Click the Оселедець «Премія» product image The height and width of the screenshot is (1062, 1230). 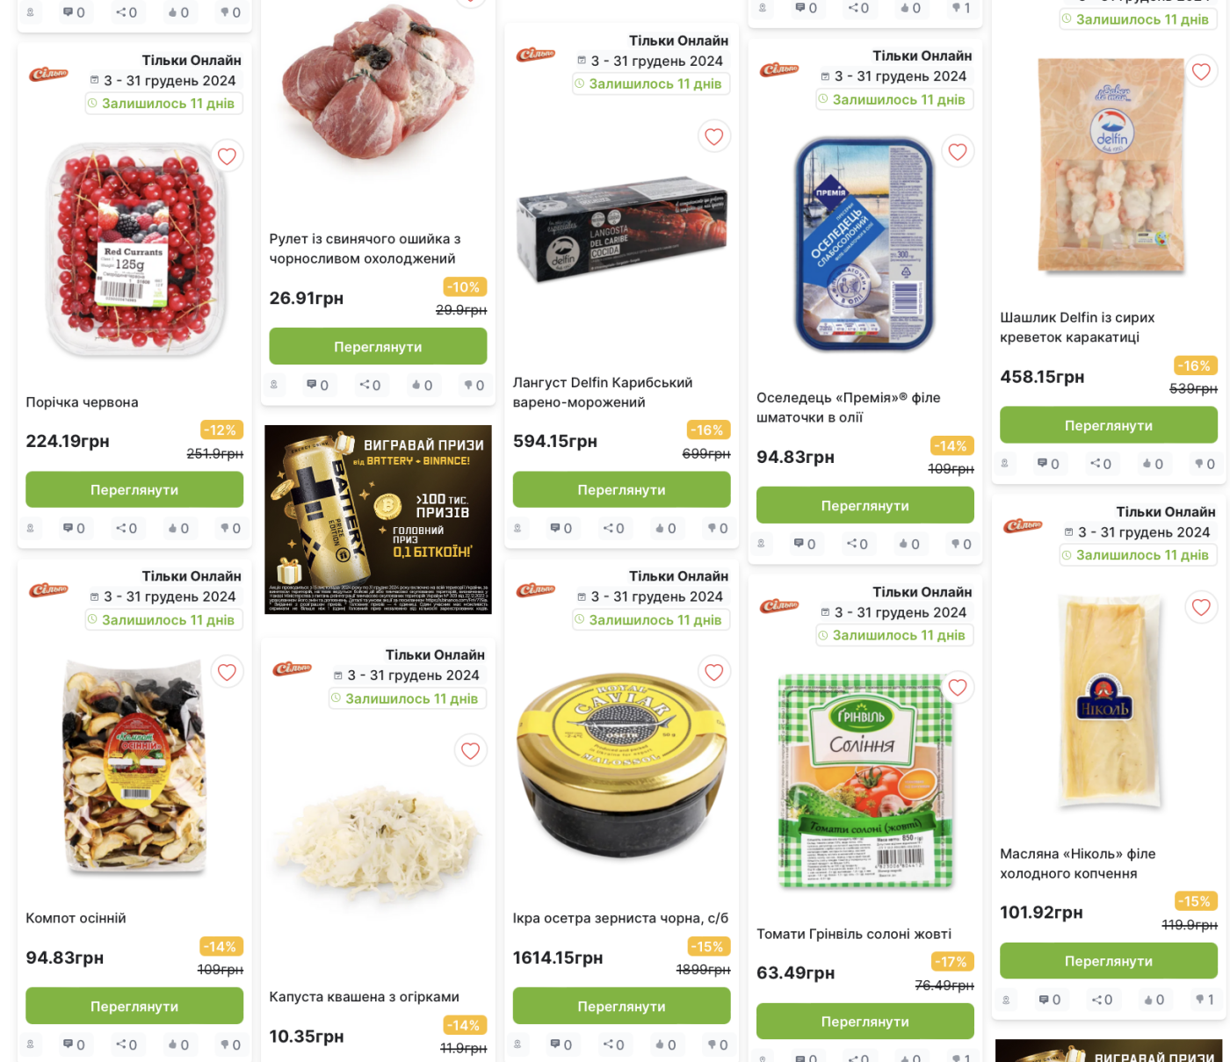coord(865,244)
